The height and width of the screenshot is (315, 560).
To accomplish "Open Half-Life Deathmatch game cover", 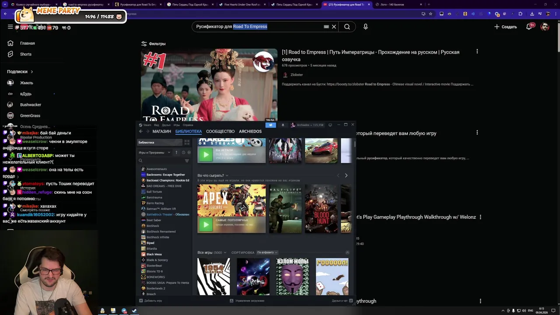I will tap(285, 209).
